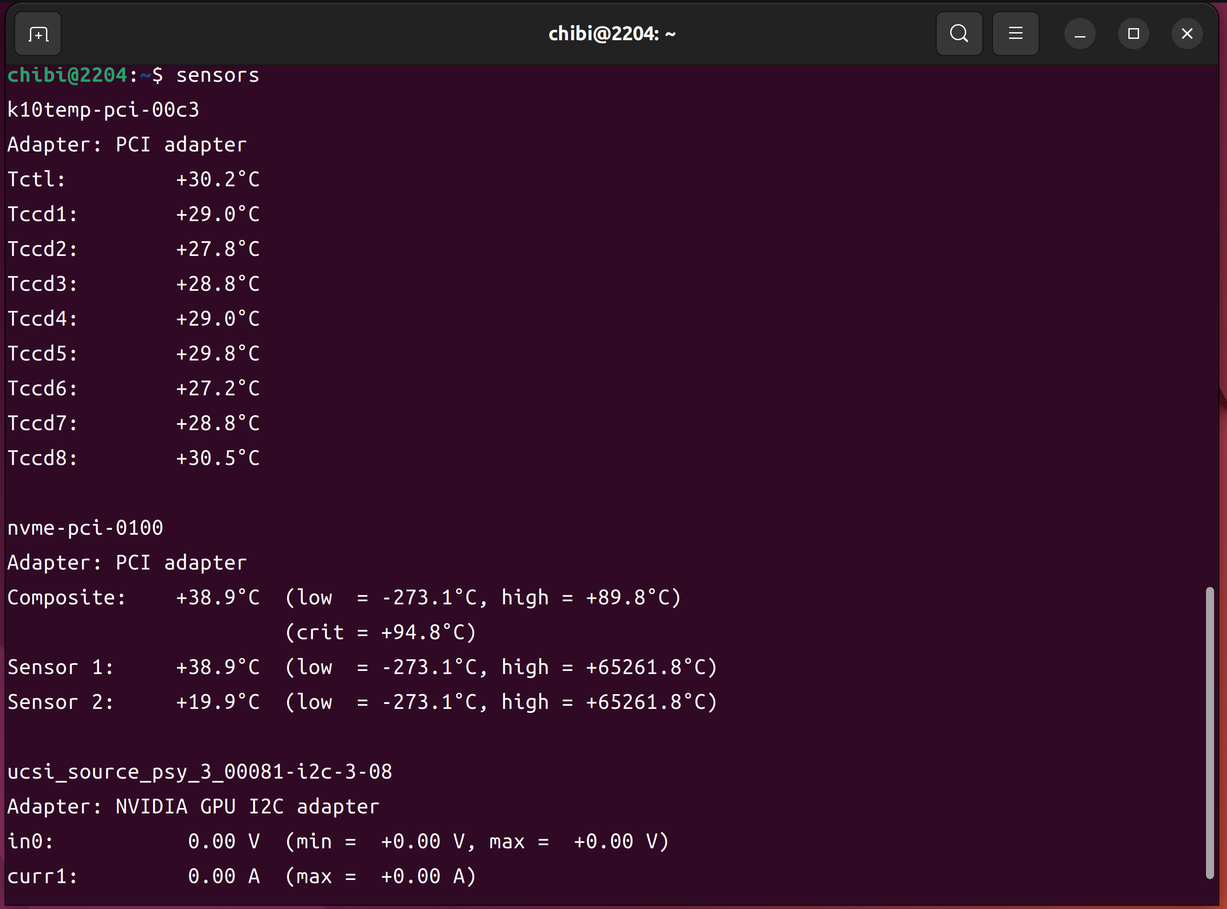This screenshot has height=909, width=1227.
Task: Click the in0 voltage reading
Action: click(223, 841)
